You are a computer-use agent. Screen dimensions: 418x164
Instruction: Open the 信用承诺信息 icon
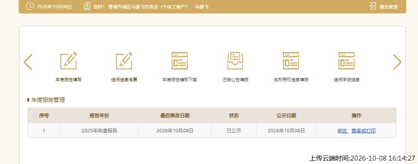(x=347, y=61)
